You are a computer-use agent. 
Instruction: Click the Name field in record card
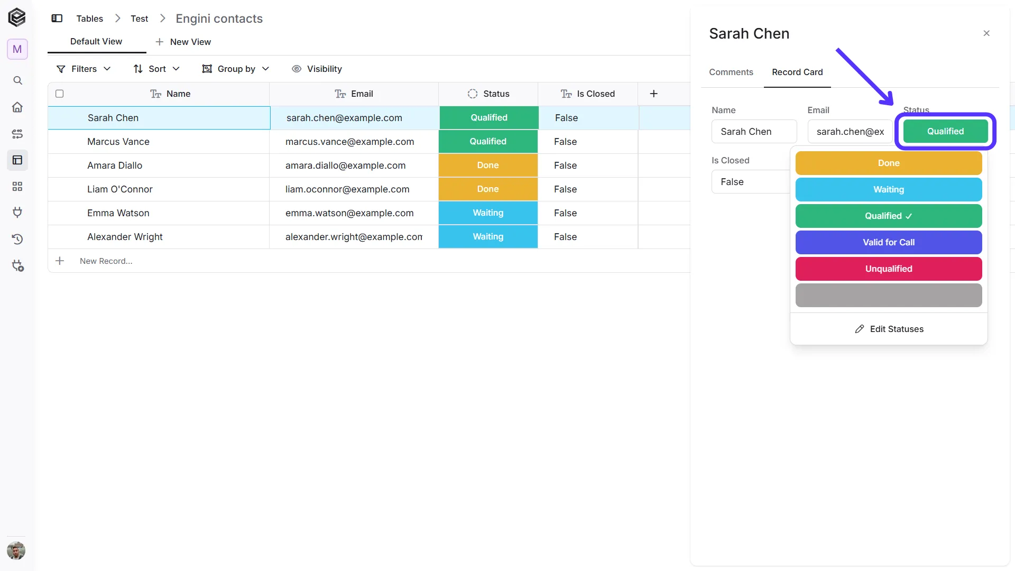pos(754,132)
